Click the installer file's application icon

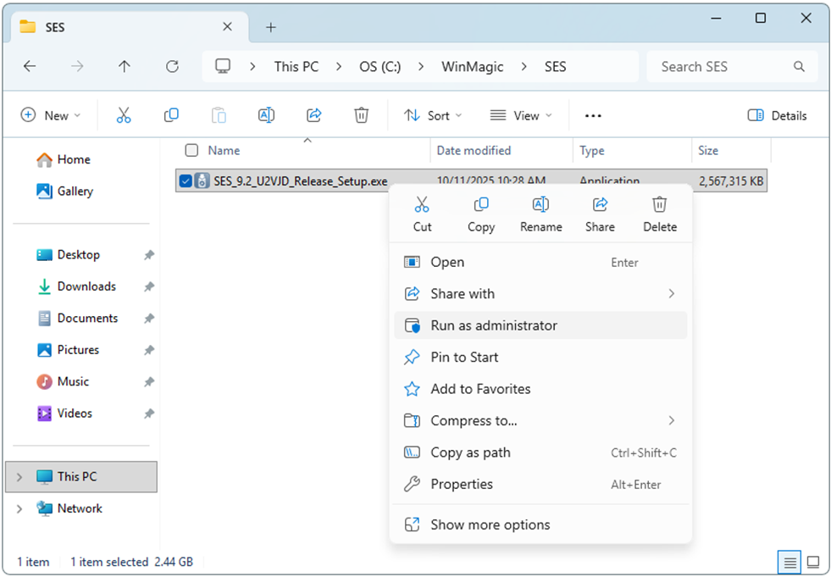coord(202,180)
